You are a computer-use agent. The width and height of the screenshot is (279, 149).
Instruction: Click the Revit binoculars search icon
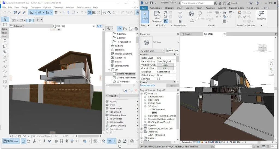pos(216,3)
